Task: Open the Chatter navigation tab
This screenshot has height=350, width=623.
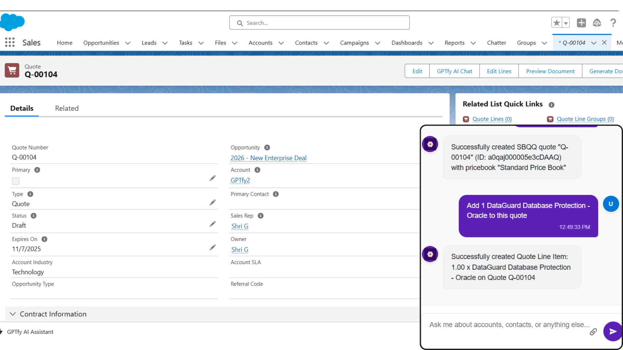Action: click(x=496, y=43)
